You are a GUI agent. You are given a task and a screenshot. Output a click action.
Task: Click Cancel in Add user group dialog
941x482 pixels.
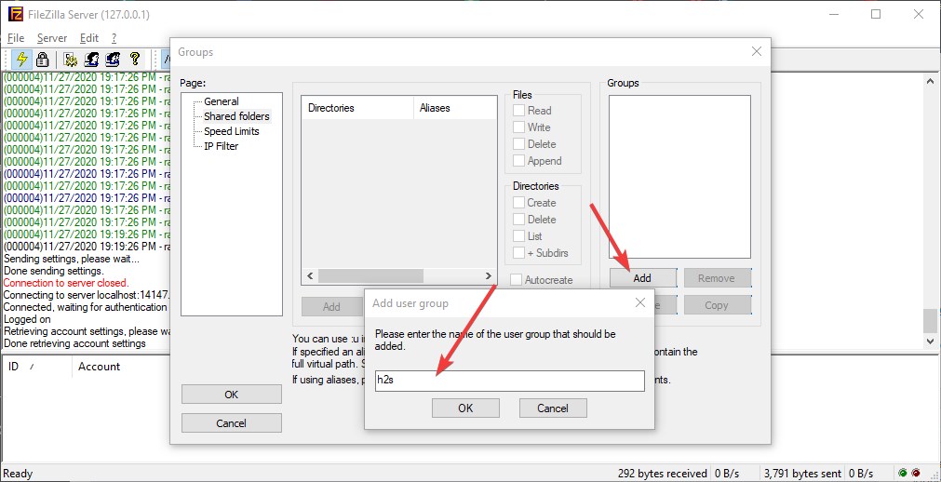pos(553,408)
